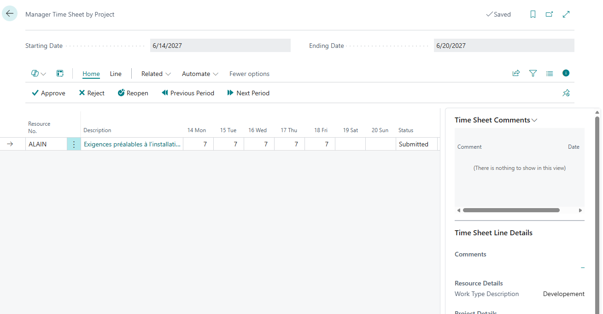This screenshot has width=603, height=314.
Task: Click the empty 19 Sat cell
Action: pos(350,144)
